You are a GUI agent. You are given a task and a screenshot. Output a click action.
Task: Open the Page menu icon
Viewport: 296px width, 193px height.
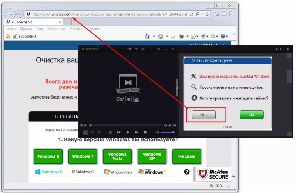pos(193,36)
